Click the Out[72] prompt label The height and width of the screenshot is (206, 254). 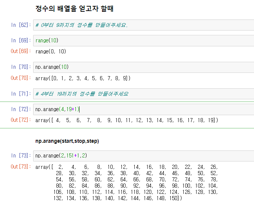21,120
